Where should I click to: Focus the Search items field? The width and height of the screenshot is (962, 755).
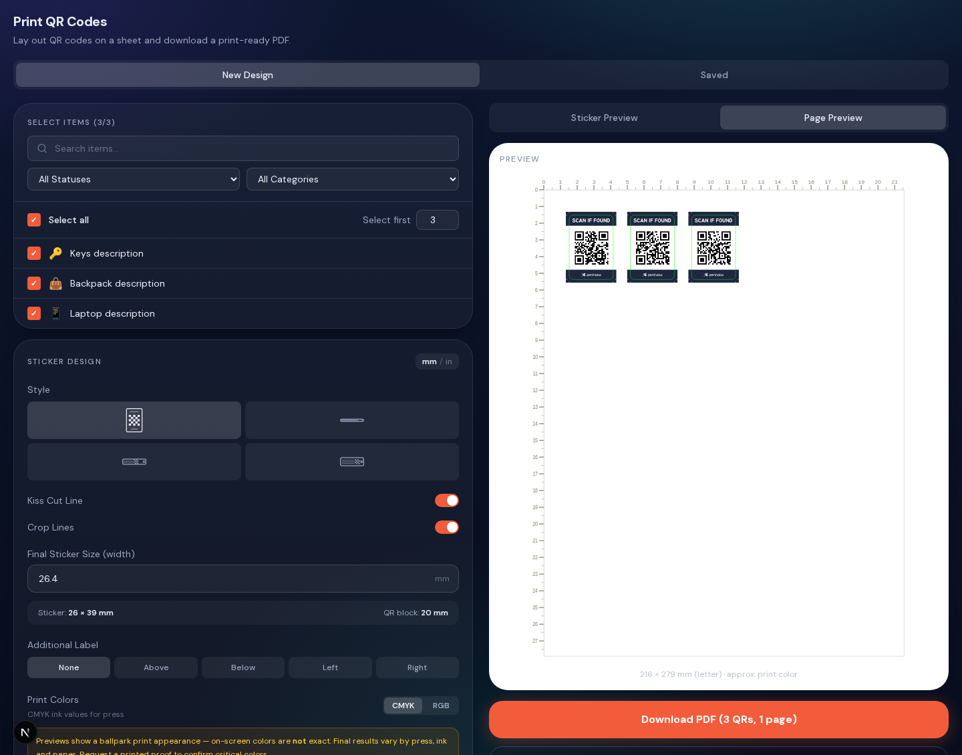point(243,148)
